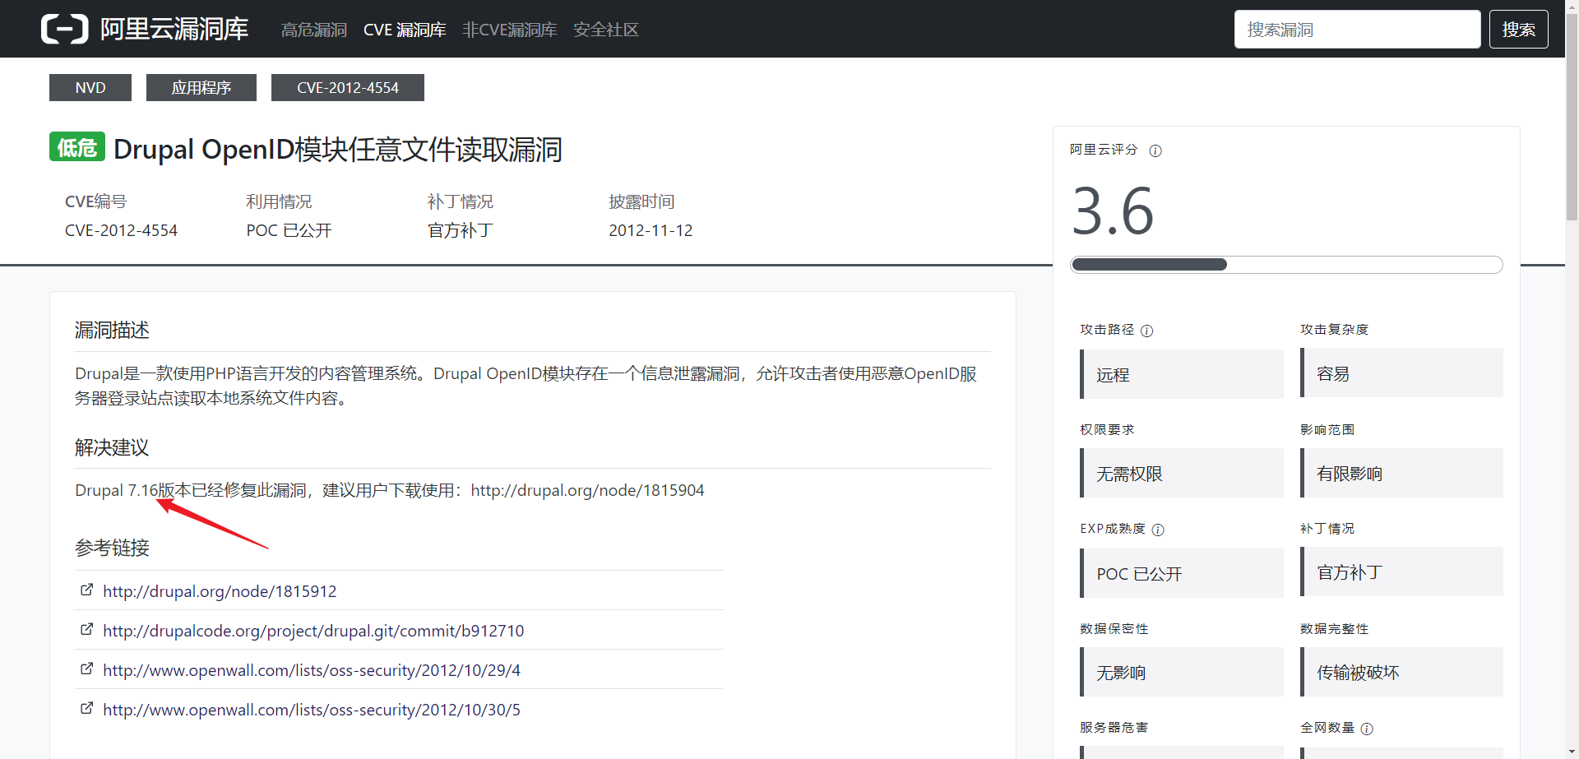Click external-link icon for drupalcode.org commit
The image size is (1579, 759).
coord(86,629)
